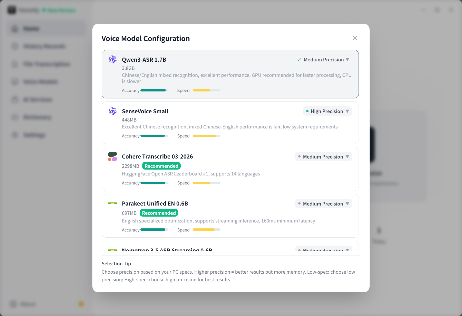Viewport: 462px width, 316px height.
Task: Click the 697MB size label
Action: point(129,213)
